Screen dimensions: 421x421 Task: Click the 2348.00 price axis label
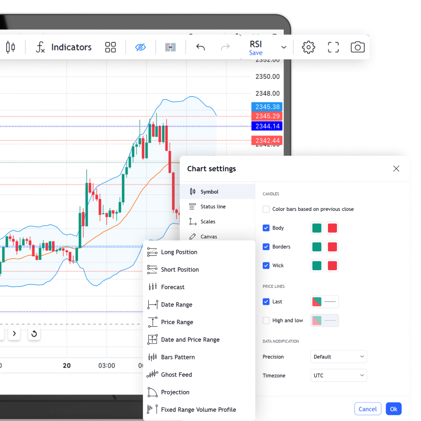[267, 93]
